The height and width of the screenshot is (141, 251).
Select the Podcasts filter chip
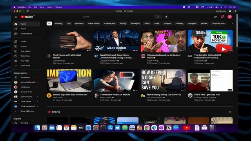tap(79, 23)
